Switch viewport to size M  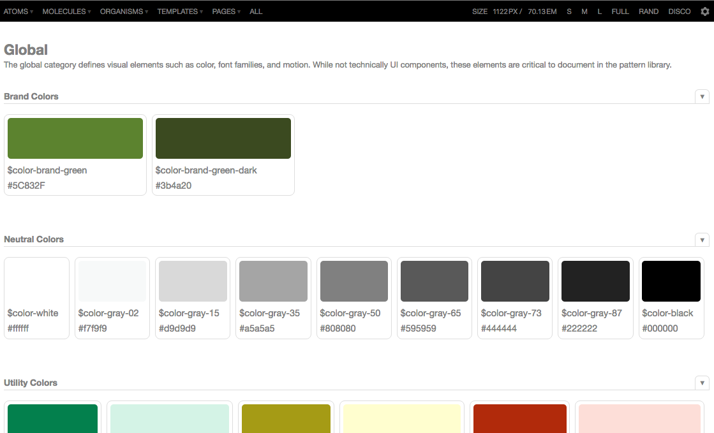click(x=584, y=11)
